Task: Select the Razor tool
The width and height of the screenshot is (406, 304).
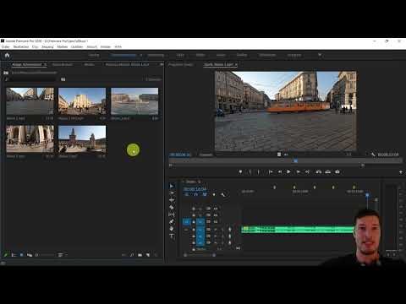Action: [x=172, y=208]
